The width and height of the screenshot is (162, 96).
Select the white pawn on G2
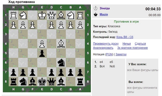pyautogui.click(x=23, y=25)
